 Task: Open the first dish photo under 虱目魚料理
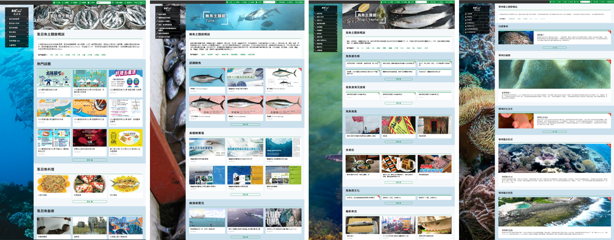[54, 184]
